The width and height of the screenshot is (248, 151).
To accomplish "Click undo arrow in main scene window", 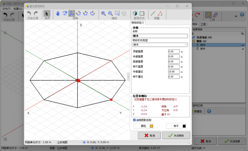I will [5, 15].
